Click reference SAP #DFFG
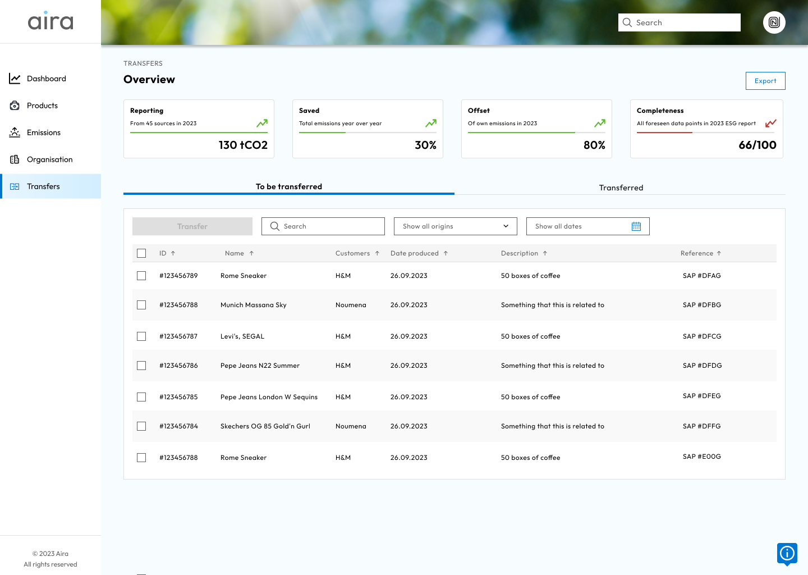The height and width of the screenshot is (575, 808). coord(701,426)
